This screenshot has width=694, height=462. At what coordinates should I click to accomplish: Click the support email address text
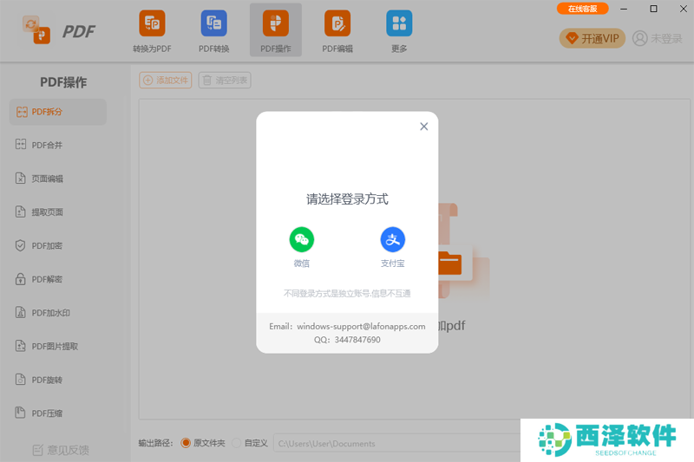[361, 326]
